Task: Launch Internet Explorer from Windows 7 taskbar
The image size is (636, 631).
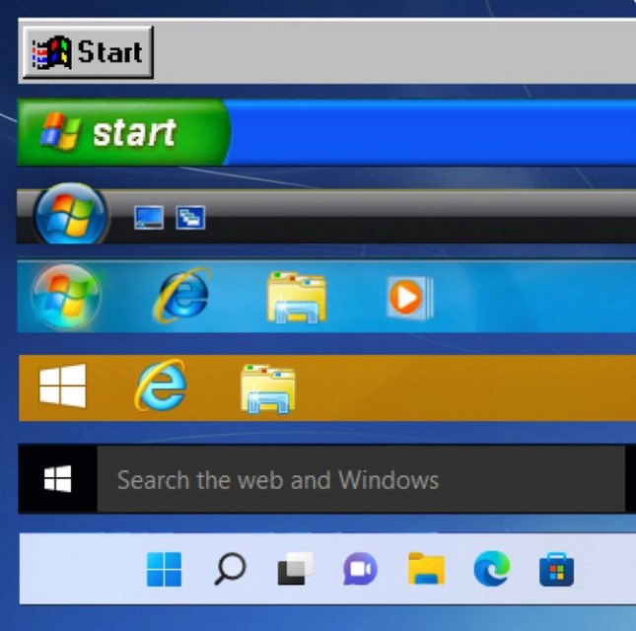Action: tap(182, 296)
